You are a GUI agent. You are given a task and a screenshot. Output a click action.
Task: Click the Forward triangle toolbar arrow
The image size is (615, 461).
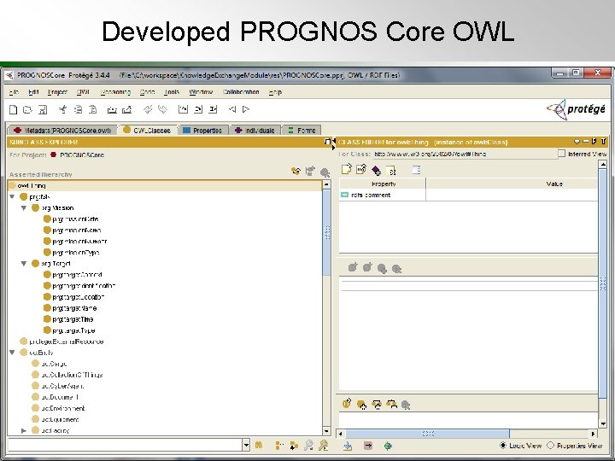pos(246,109)
